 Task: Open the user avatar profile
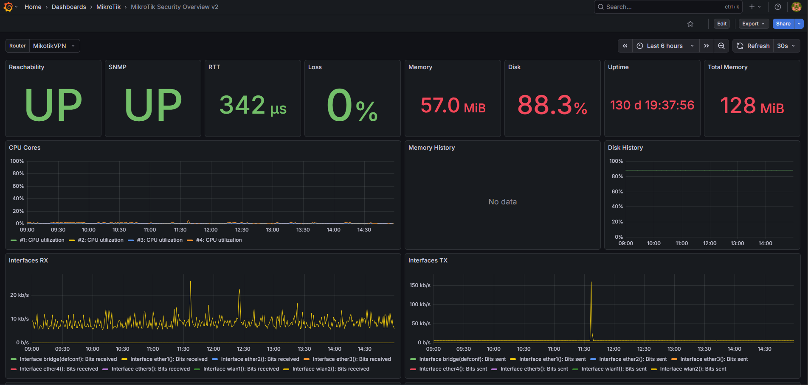[797, 7]
